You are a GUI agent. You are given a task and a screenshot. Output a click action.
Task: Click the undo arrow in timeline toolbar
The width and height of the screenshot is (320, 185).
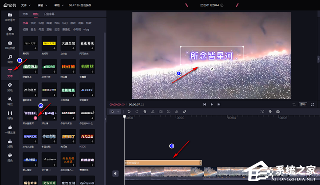click(x=129, y=112)
